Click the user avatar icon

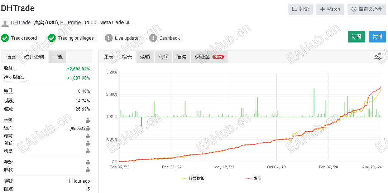5,23
